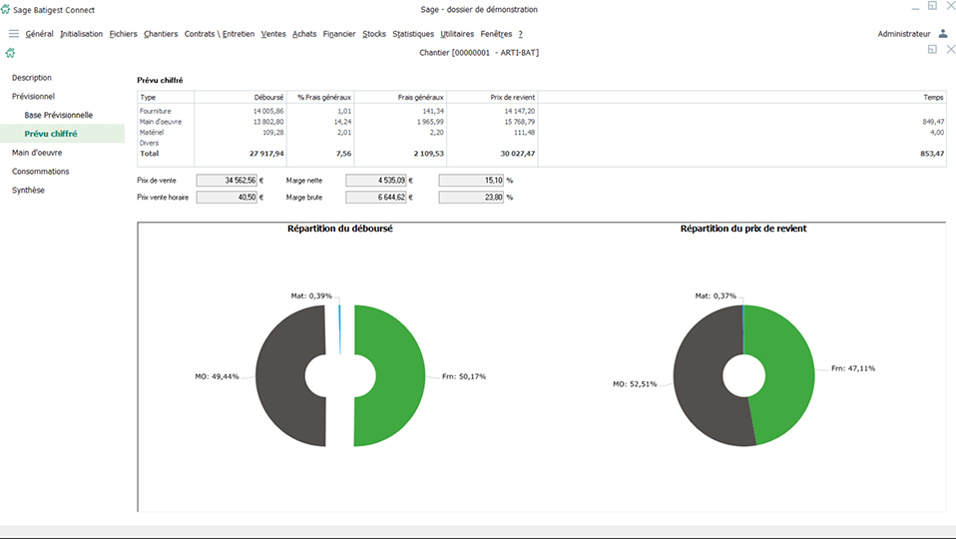Click the Fourniture déboursé value 14 005,86
Screen dimensions: 956x539
tap(268, 111)
